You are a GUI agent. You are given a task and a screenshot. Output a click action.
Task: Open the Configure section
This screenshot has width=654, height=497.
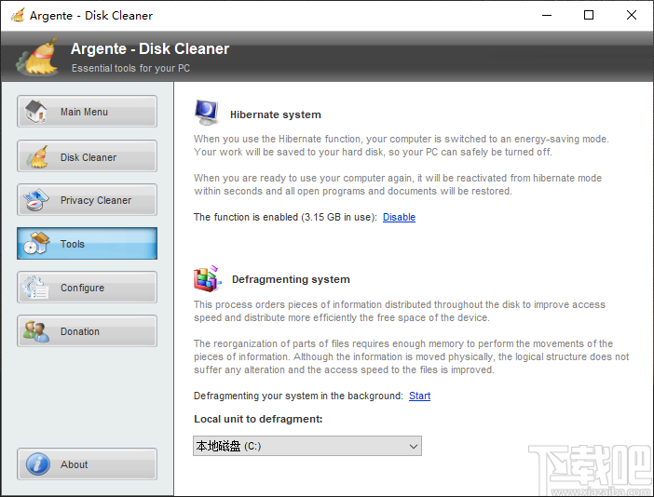[x=87, y=287]
